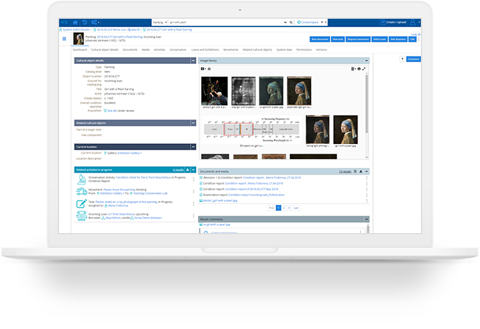Open the Task edit-pencil icon

(81, 204)
